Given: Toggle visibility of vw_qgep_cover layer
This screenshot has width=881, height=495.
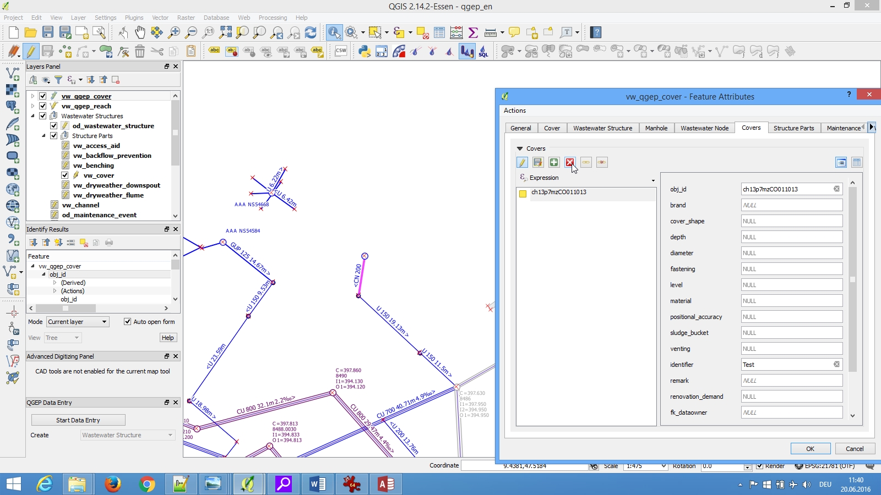Looking at the screenshot, I should [43, 96].
